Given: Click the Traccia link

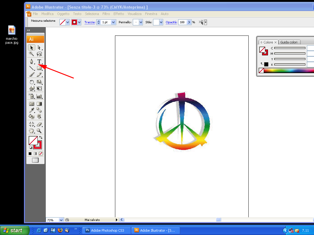Looking at the screenshot, I should coord(90,22).
